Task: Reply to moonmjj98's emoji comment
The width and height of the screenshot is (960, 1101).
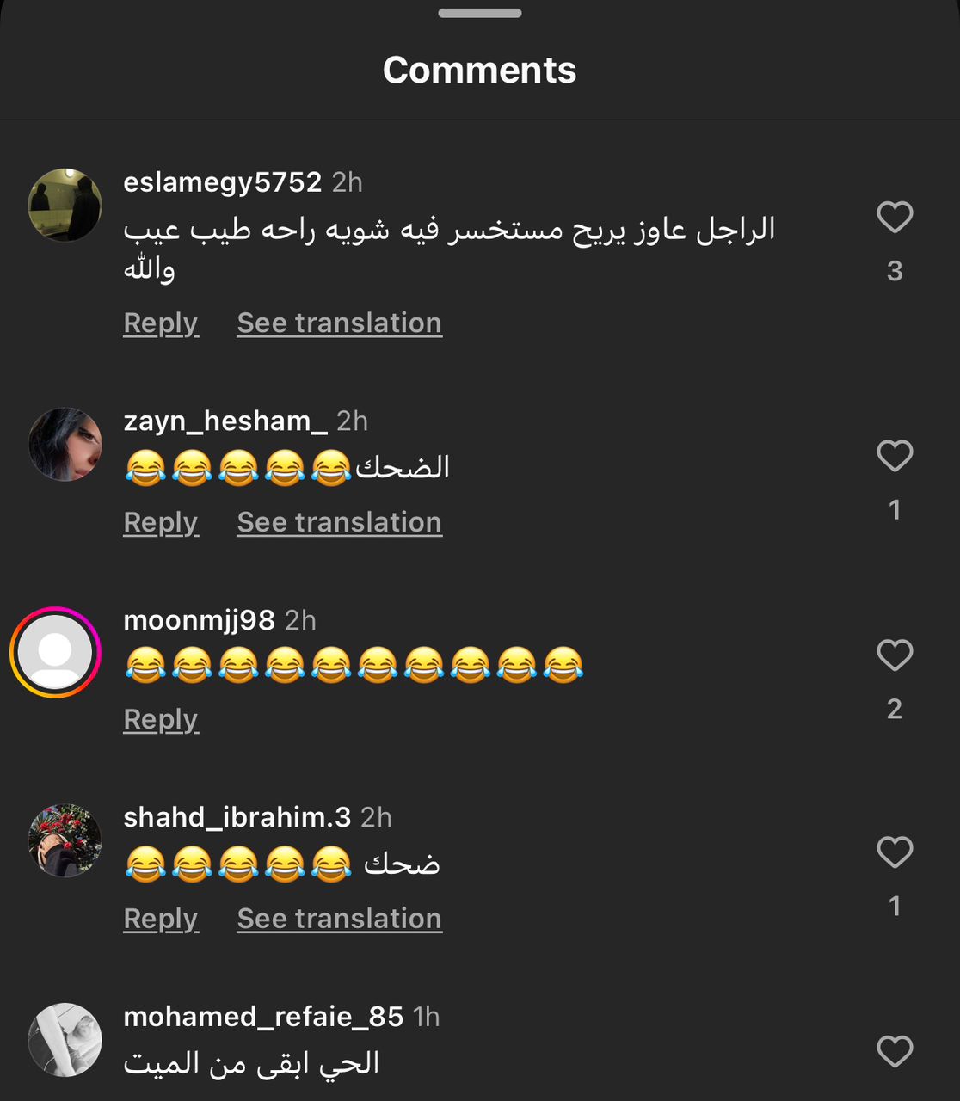Action: (x=161, y=720)
